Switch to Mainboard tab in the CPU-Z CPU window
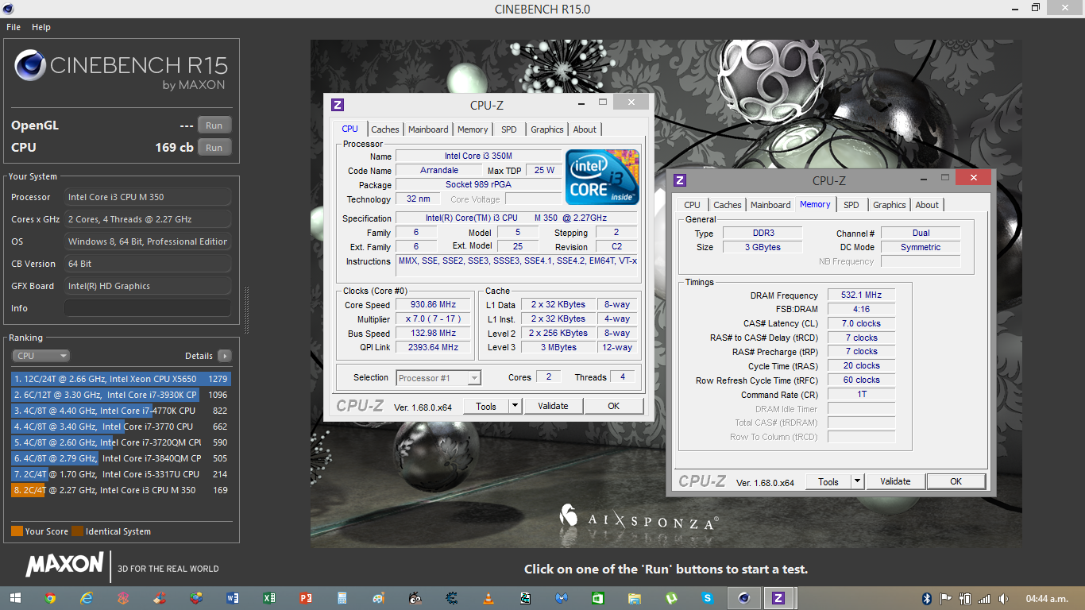This screenshot has width=1085, height=610. click(x=428, y=129)
